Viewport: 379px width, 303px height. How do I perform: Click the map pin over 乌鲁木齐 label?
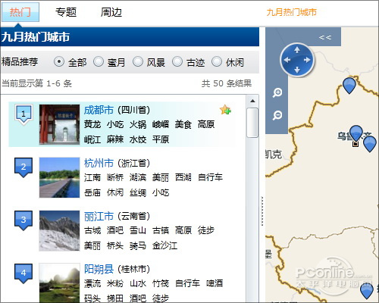point(356,133)
